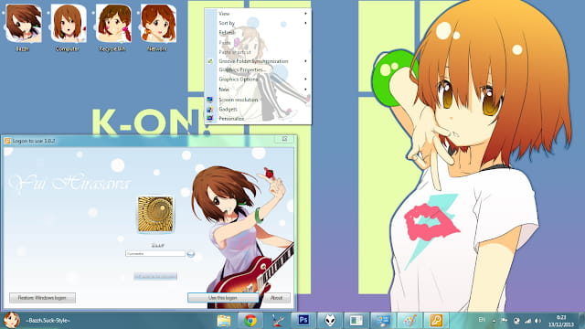Expand the View submenu arrow
The width and height of the screenshot is (585, 329).
pyautogui.click(x=305, y=14)
